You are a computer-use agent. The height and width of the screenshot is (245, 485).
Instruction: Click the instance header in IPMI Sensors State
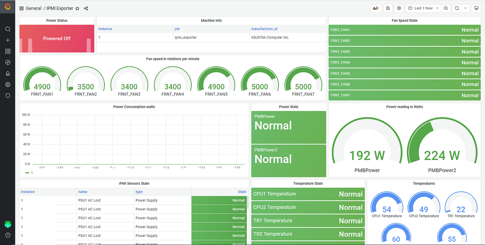[x=27, y=192]
